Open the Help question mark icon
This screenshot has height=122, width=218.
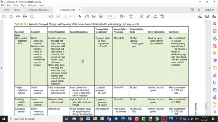(x=192, y=10)
